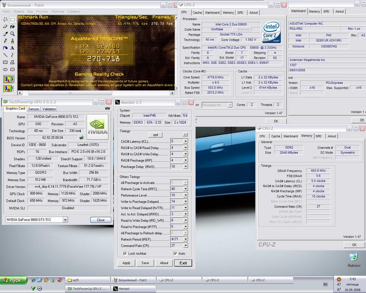Image resolution: width=366 pixels, height=293 pixels.
Task: Choose the Fill With Color bucket tool
Action: 13,27
